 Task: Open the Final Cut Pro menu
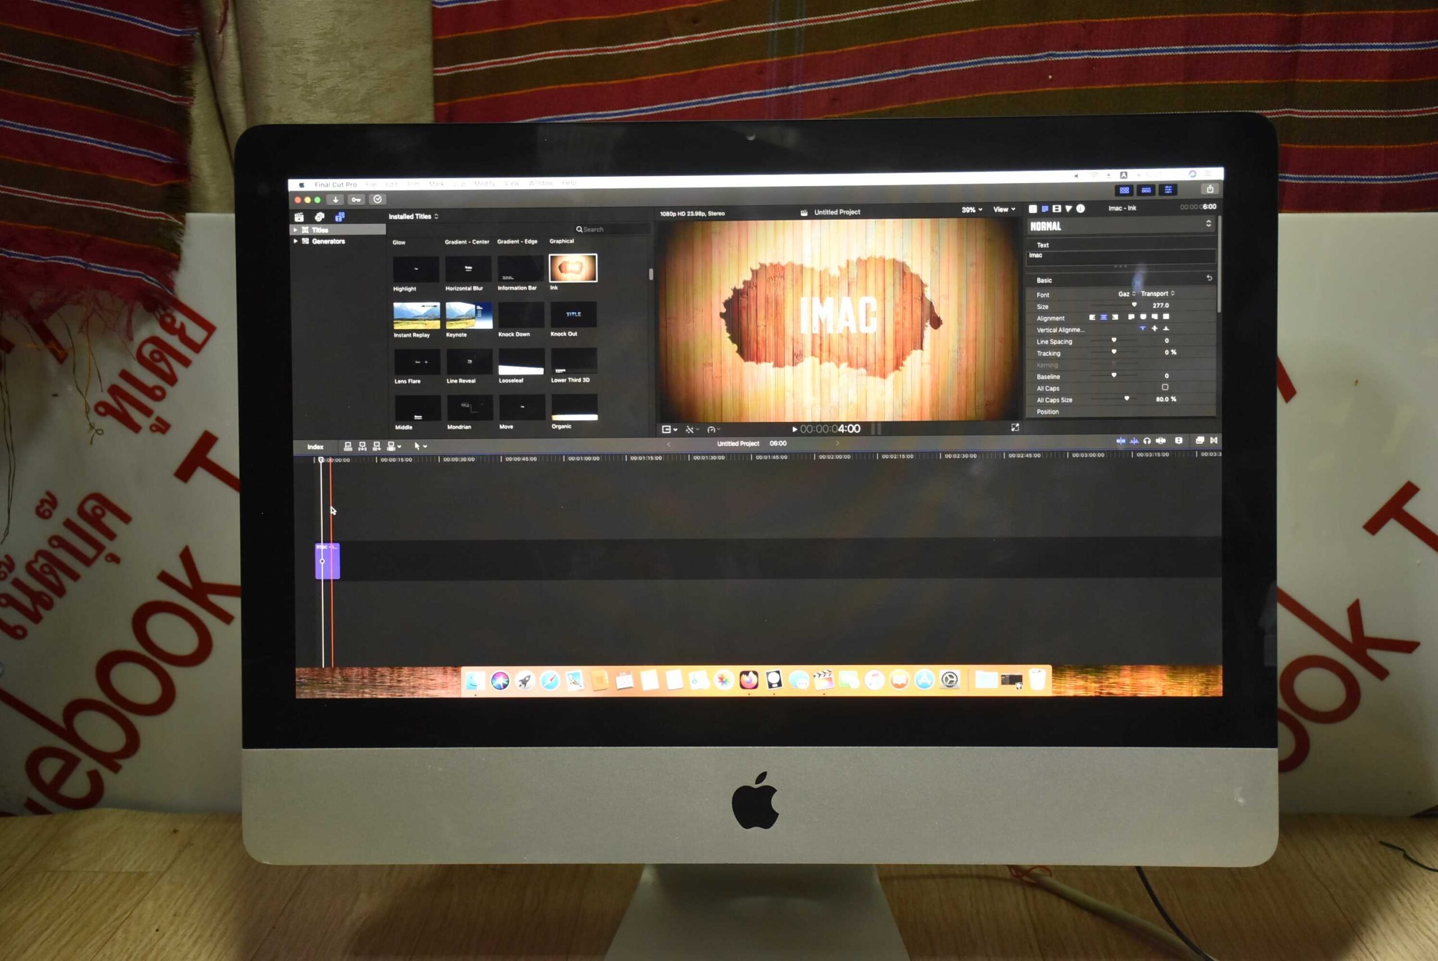335,184
